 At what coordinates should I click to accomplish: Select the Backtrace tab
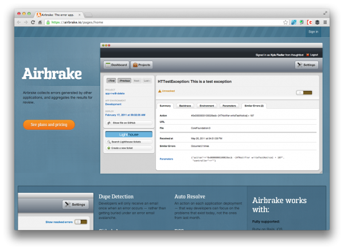click(x=185, y=106)
